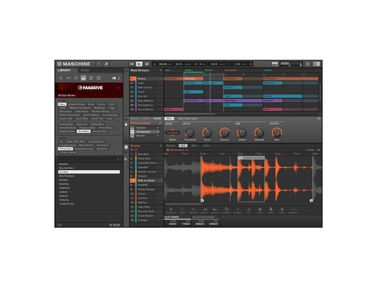This screenshot has height=288, width=377.
Task: Select the Samples type icon in browser
Action: pyautogui.click(x=98, y=78)
